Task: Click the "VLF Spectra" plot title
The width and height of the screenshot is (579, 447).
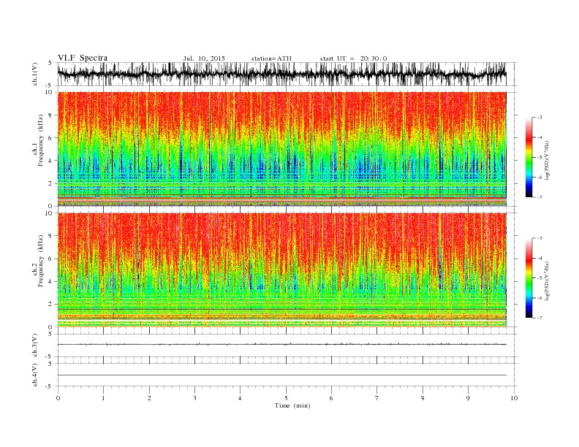Action: 83,58
